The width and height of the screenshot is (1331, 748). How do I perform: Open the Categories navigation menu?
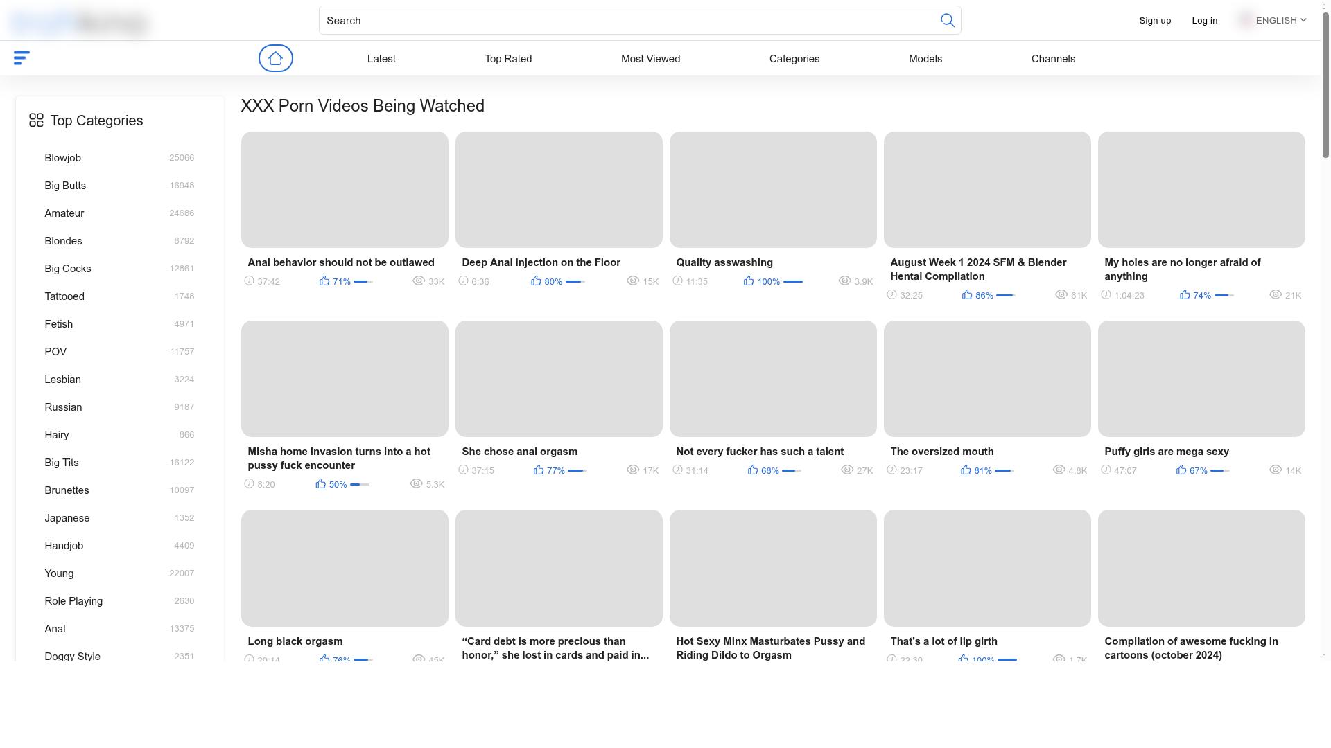point(794,59)
